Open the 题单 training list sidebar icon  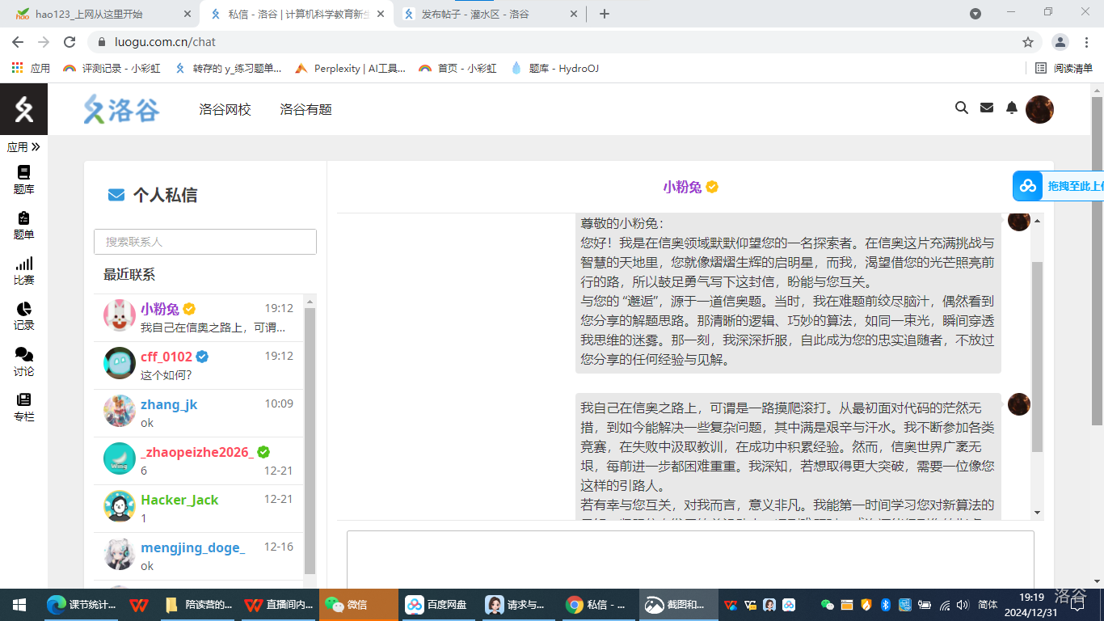point(23,224)
